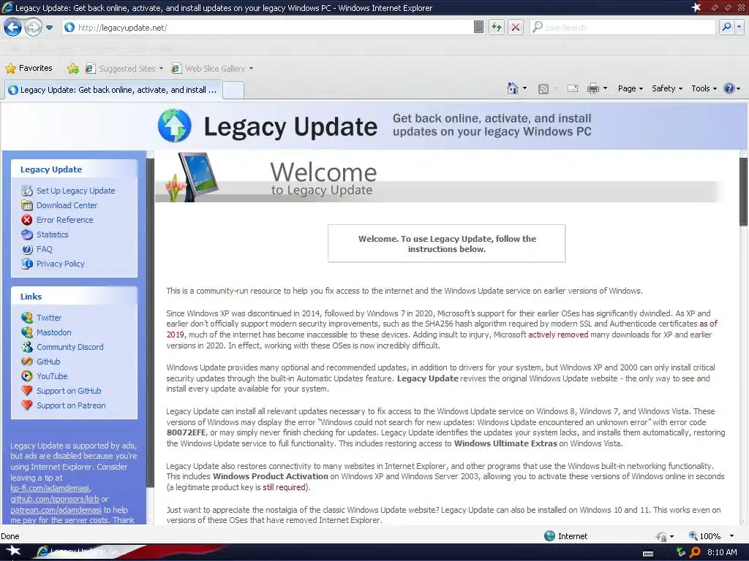This screenshot has width=749, height=561.
Task: Click the browser Back button
Action: click(x=12, y=27)
